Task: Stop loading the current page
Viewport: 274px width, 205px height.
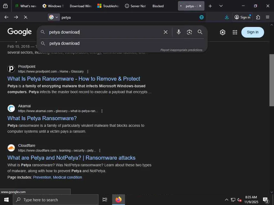Action: pos(25,17)
